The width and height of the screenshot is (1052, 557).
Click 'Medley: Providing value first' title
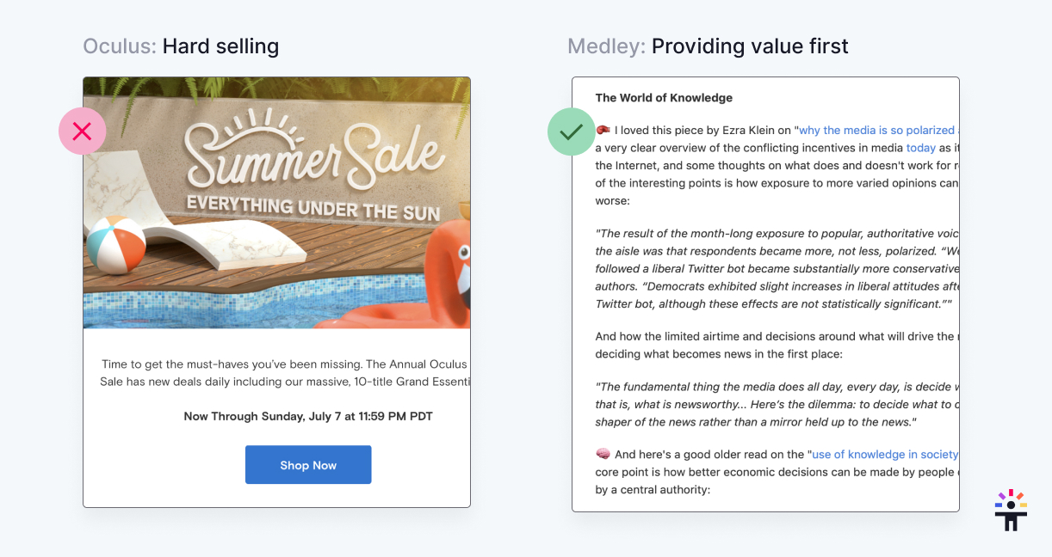(708, 46)
